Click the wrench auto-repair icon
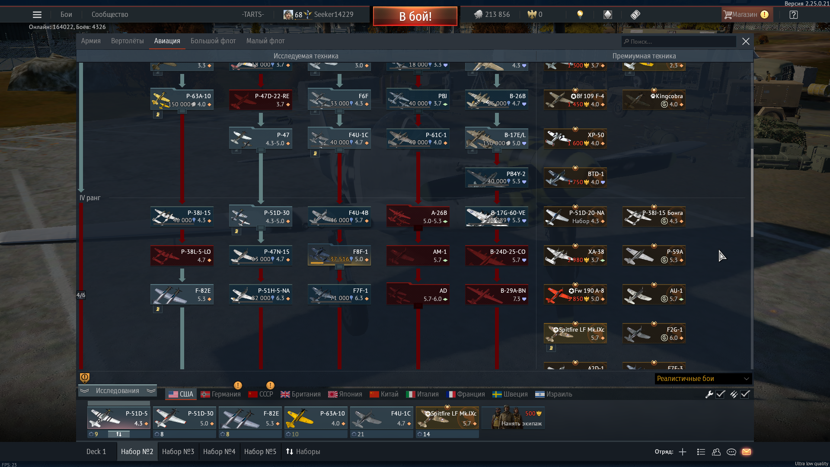This screenshot has width=830, height=467. pyautogui.click(x=709, y=394)
